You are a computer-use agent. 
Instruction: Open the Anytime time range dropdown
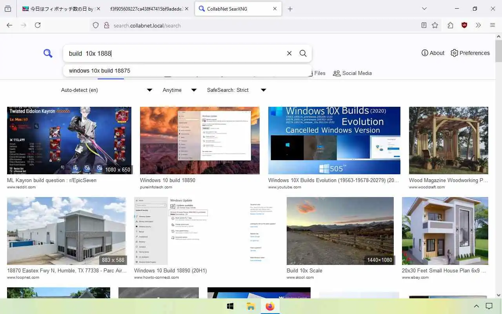179,90
